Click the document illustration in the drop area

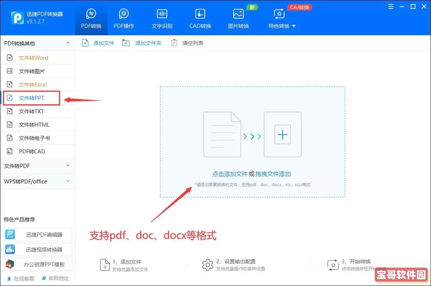[222, 135]
